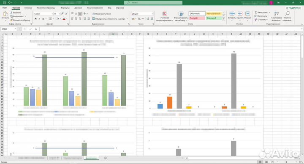Click the accounting number format icon

[x=133, y=19]
